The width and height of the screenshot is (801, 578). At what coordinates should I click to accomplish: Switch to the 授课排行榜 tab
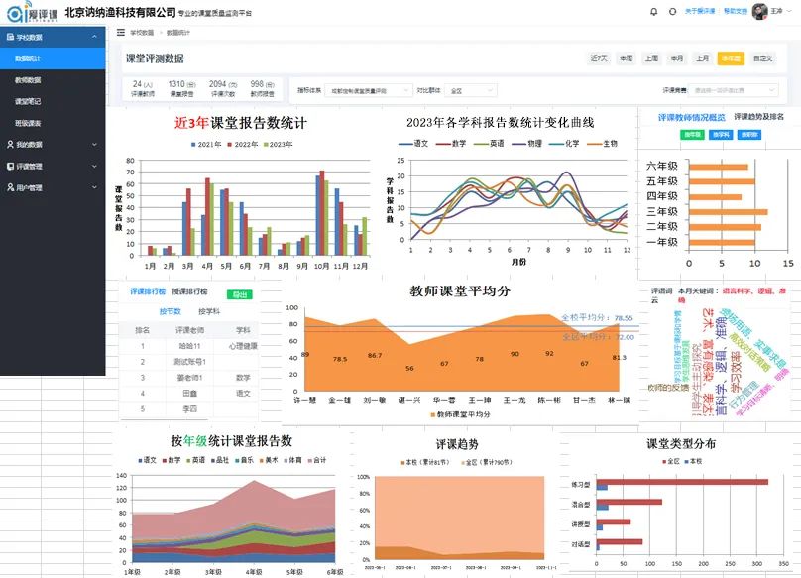pos(189,292)
